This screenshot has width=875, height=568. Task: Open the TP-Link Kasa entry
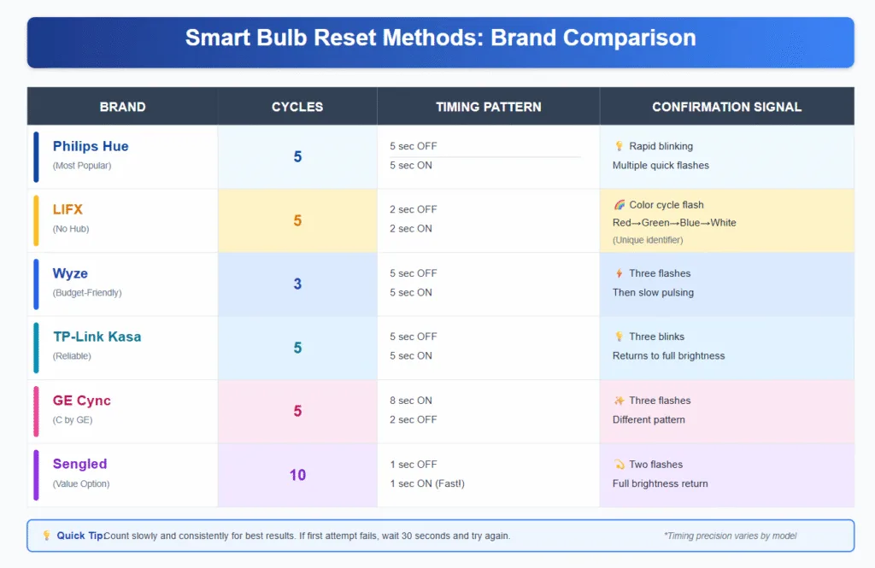tap(97, 337)
